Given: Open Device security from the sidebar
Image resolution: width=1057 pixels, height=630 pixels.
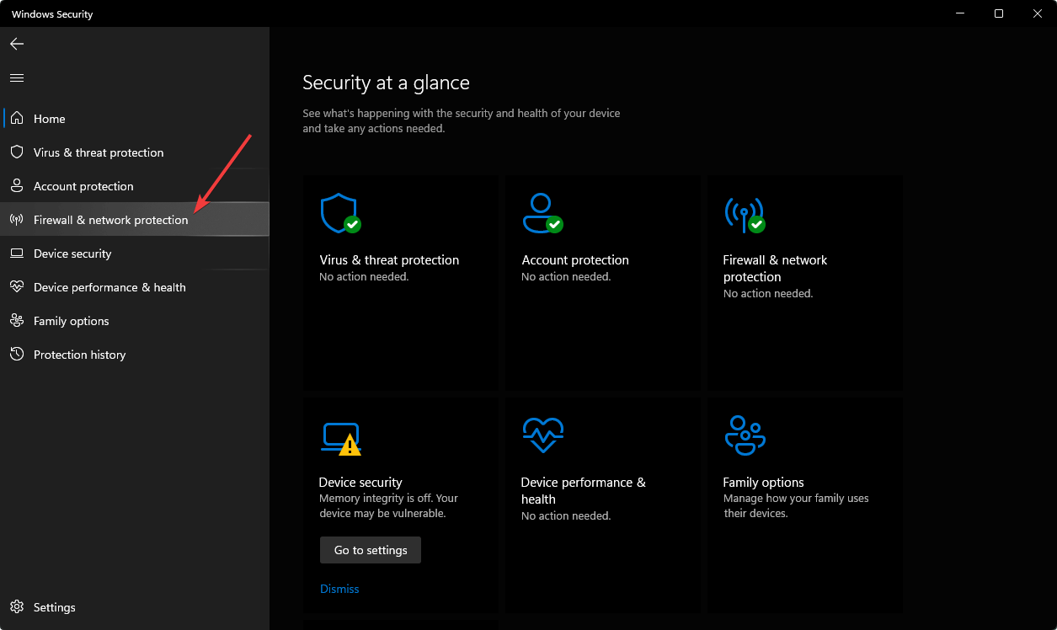Looking at the screenshot, I should coord(135,254).
